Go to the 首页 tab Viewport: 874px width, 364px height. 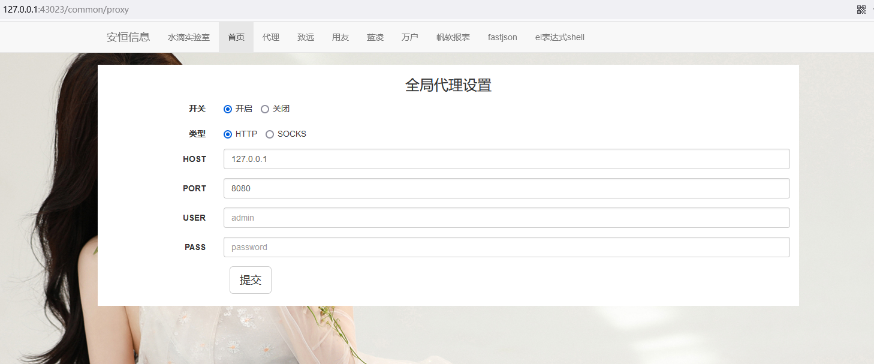(236, 37)
